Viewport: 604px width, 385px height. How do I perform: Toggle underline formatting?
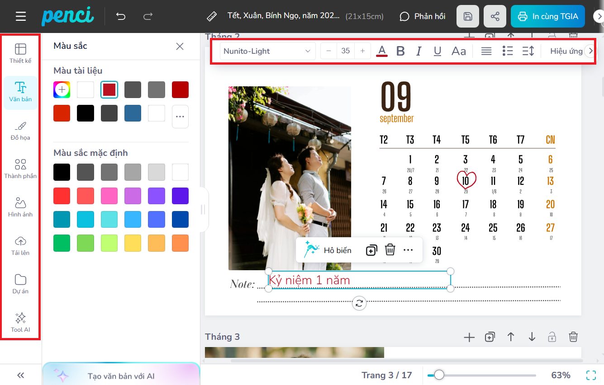[437, 51]
